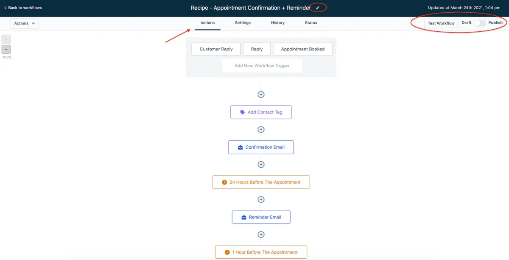The image size is (509, 260).
Task: Open the Status tab
Action: [x=311, y=23]
